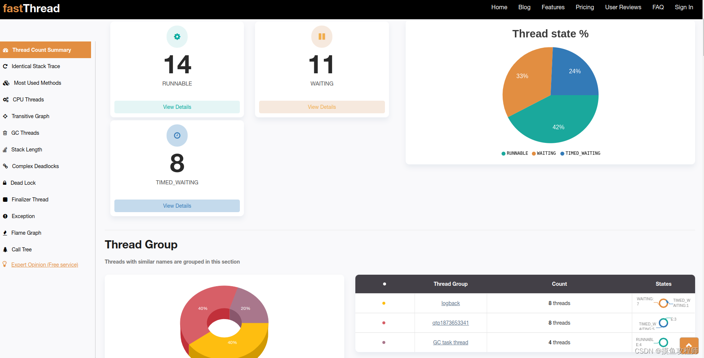
Task: Click the Flame Graph fire icon
Action: coord(5,233)
